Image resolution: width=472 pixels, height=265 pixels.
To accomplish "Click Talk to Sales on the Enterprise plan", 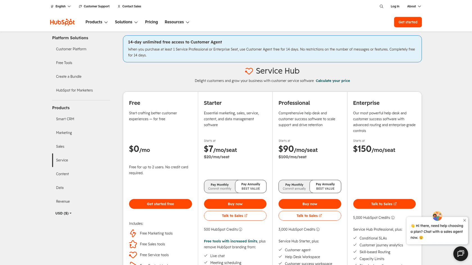I will coord(384,204).
